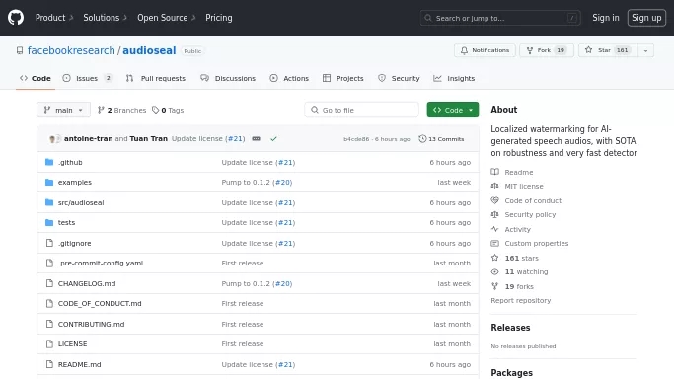Click the Security policy scale icon
674x379 pixels.
pyautogui.click(x=495, y=214)
